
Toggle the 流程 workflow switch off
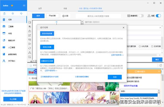tap(158, 16)
